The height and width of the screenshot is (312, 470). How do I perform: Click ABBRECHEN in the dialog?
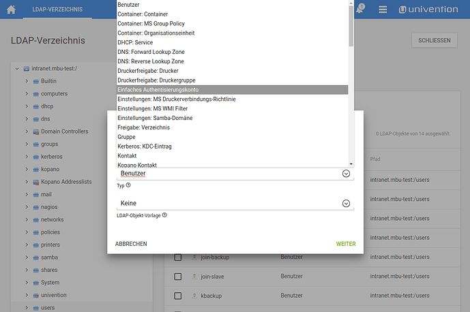131,244
